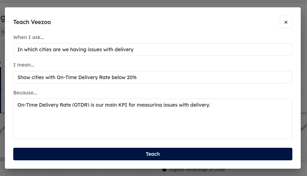Place cursor on "20%" in the meaning field
This screenshot has height=176, width=307.
[x=132, y=77]
